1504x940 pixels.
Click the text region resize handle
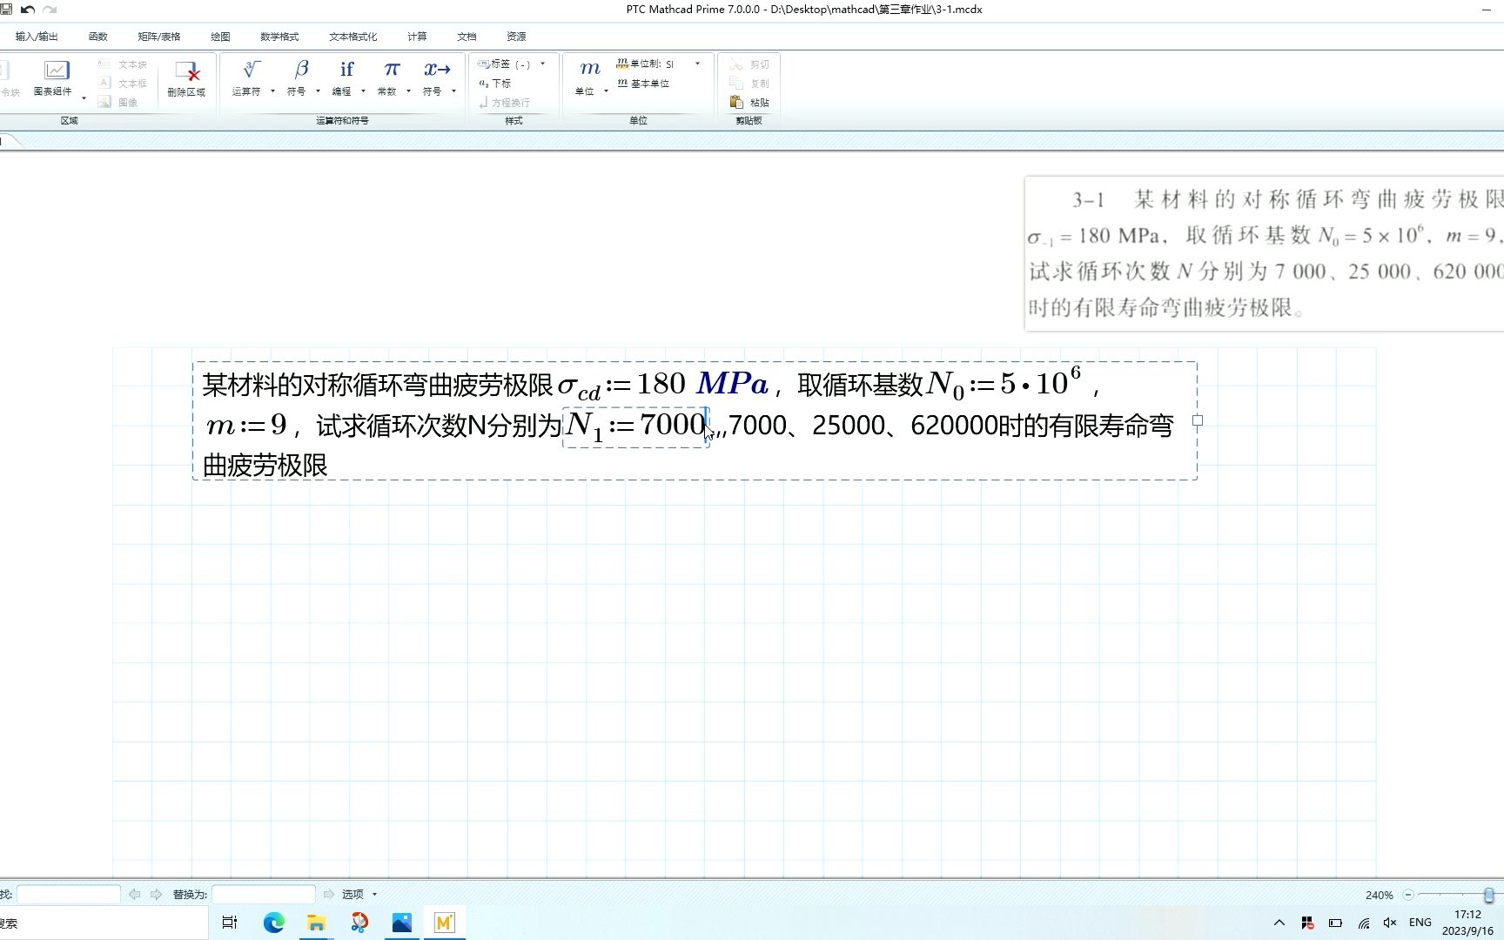coord(1198,420)
